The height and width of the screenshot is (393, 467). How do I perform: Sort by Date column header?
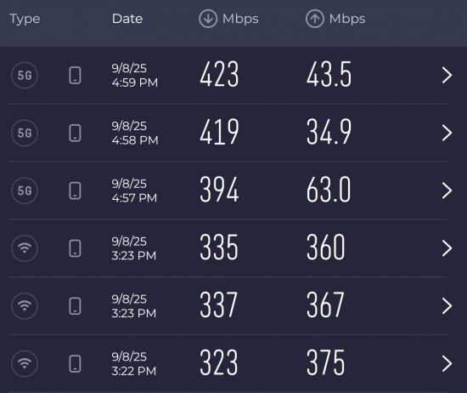[127, 19]
